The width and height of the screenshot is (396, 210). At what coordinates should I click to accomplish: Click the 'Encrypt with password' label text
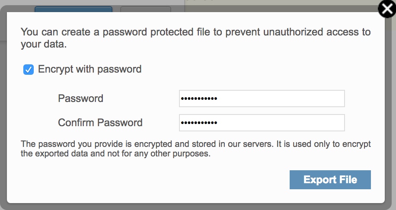(x=90, y=69)
